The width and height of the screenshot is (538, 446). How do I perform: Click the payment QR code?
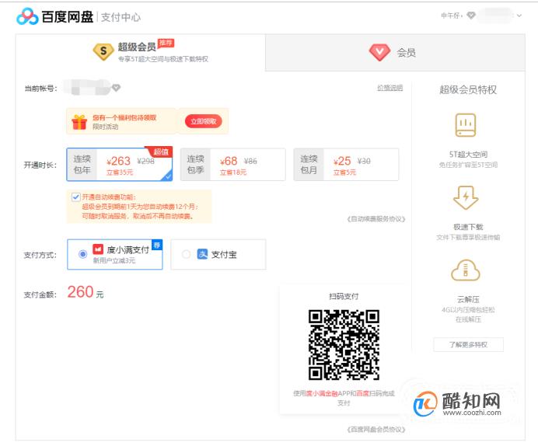[x=344, y=345]
